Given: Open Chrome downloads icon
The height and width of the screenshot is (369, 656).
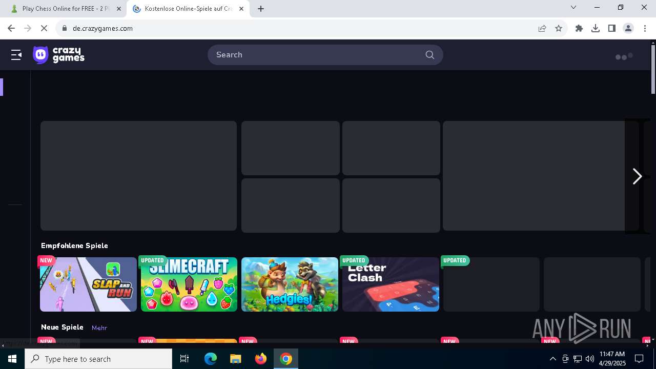Looking at the screenshot, I should point(596,28).
